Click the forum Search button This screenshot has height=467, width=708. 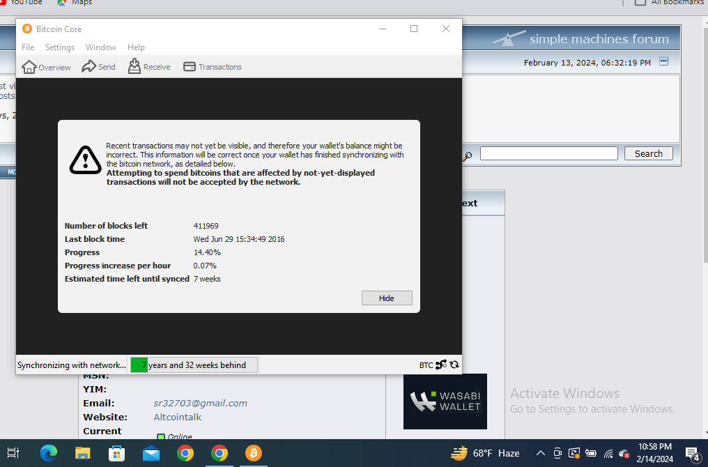(648, 153)
